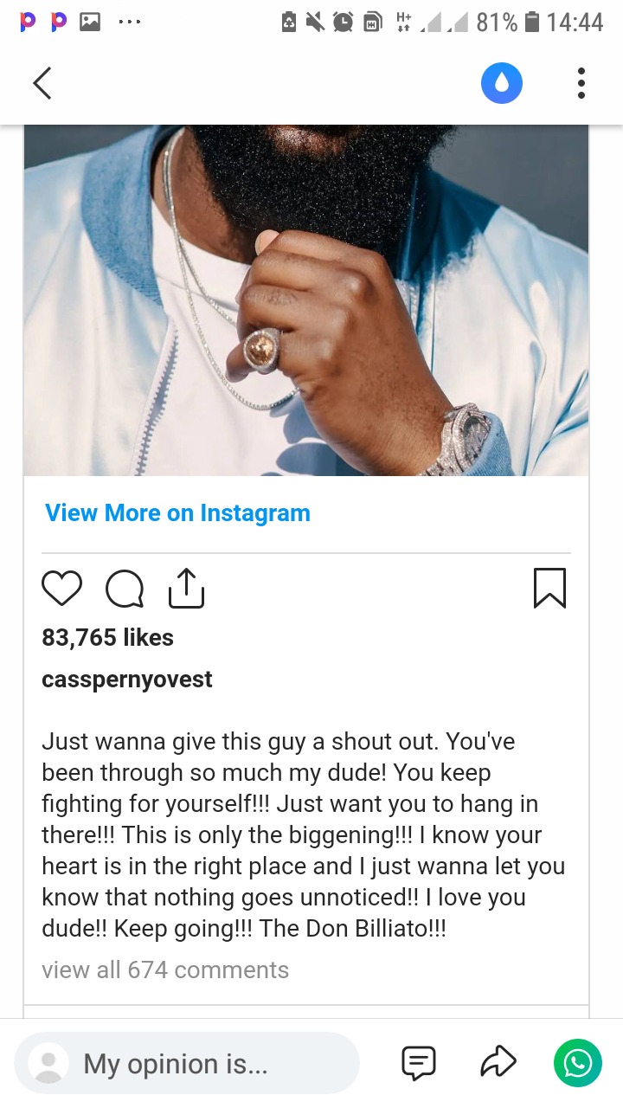Share via the green WhatsApp button
Image resolution: width=623 pixels, height=1108 pixels.
(578, 1063)
